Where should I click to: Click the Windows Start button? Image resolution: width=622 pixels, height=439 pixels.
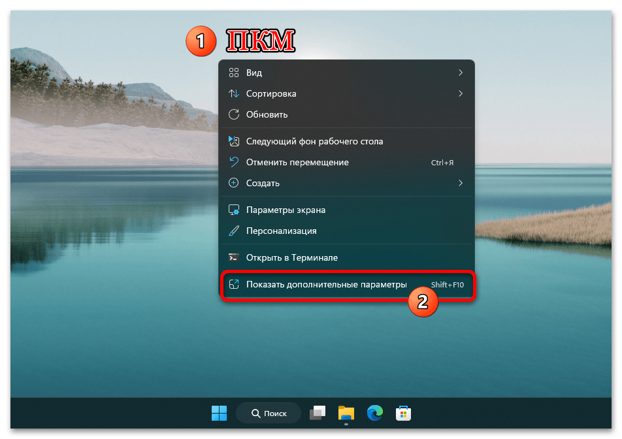(x=219, y=413)
